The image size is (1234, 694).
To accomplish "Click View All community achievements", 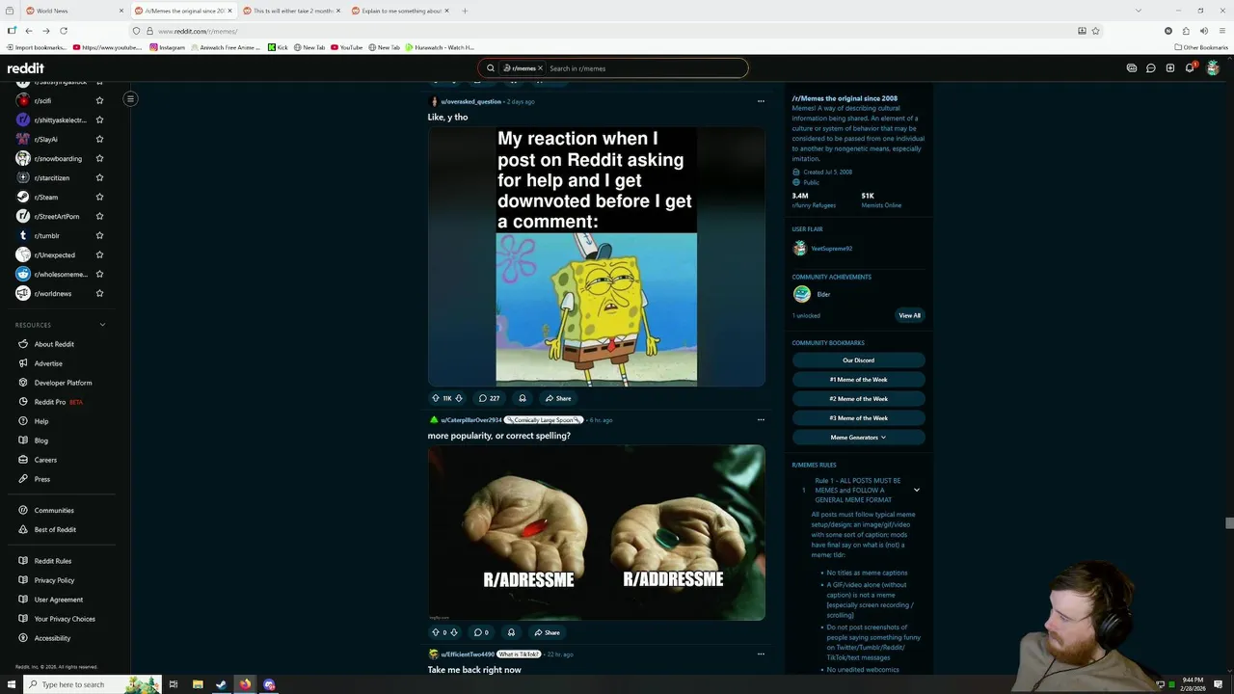I will pyautogui.click(x=909, y=315).
